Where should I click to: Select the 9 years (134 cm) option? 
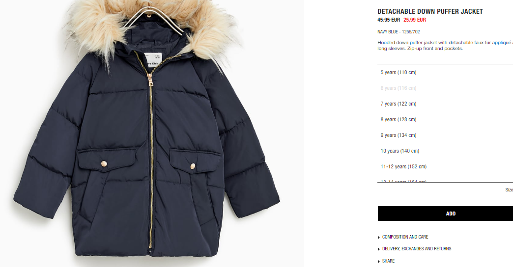pyautogui.click(x=445, y=135)
